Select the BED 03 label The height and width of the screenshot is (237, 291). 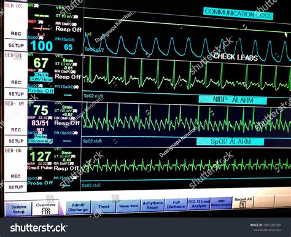pos(14,6)
